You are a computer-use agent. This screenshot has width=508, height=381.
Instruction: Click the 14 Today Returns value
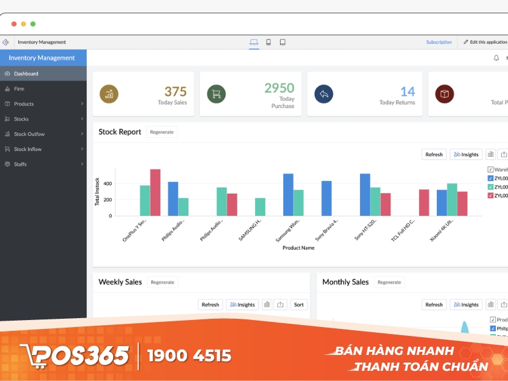(x=407, y=91)
